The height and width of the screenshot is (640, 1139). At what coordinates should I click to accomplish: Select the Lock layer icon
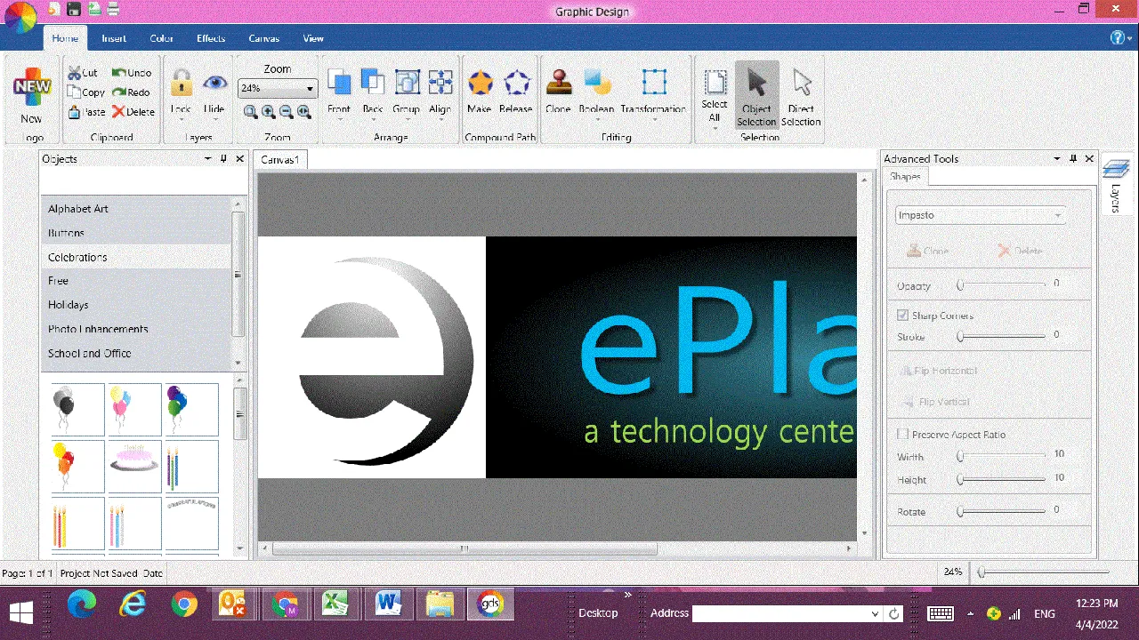click(181, 84)
